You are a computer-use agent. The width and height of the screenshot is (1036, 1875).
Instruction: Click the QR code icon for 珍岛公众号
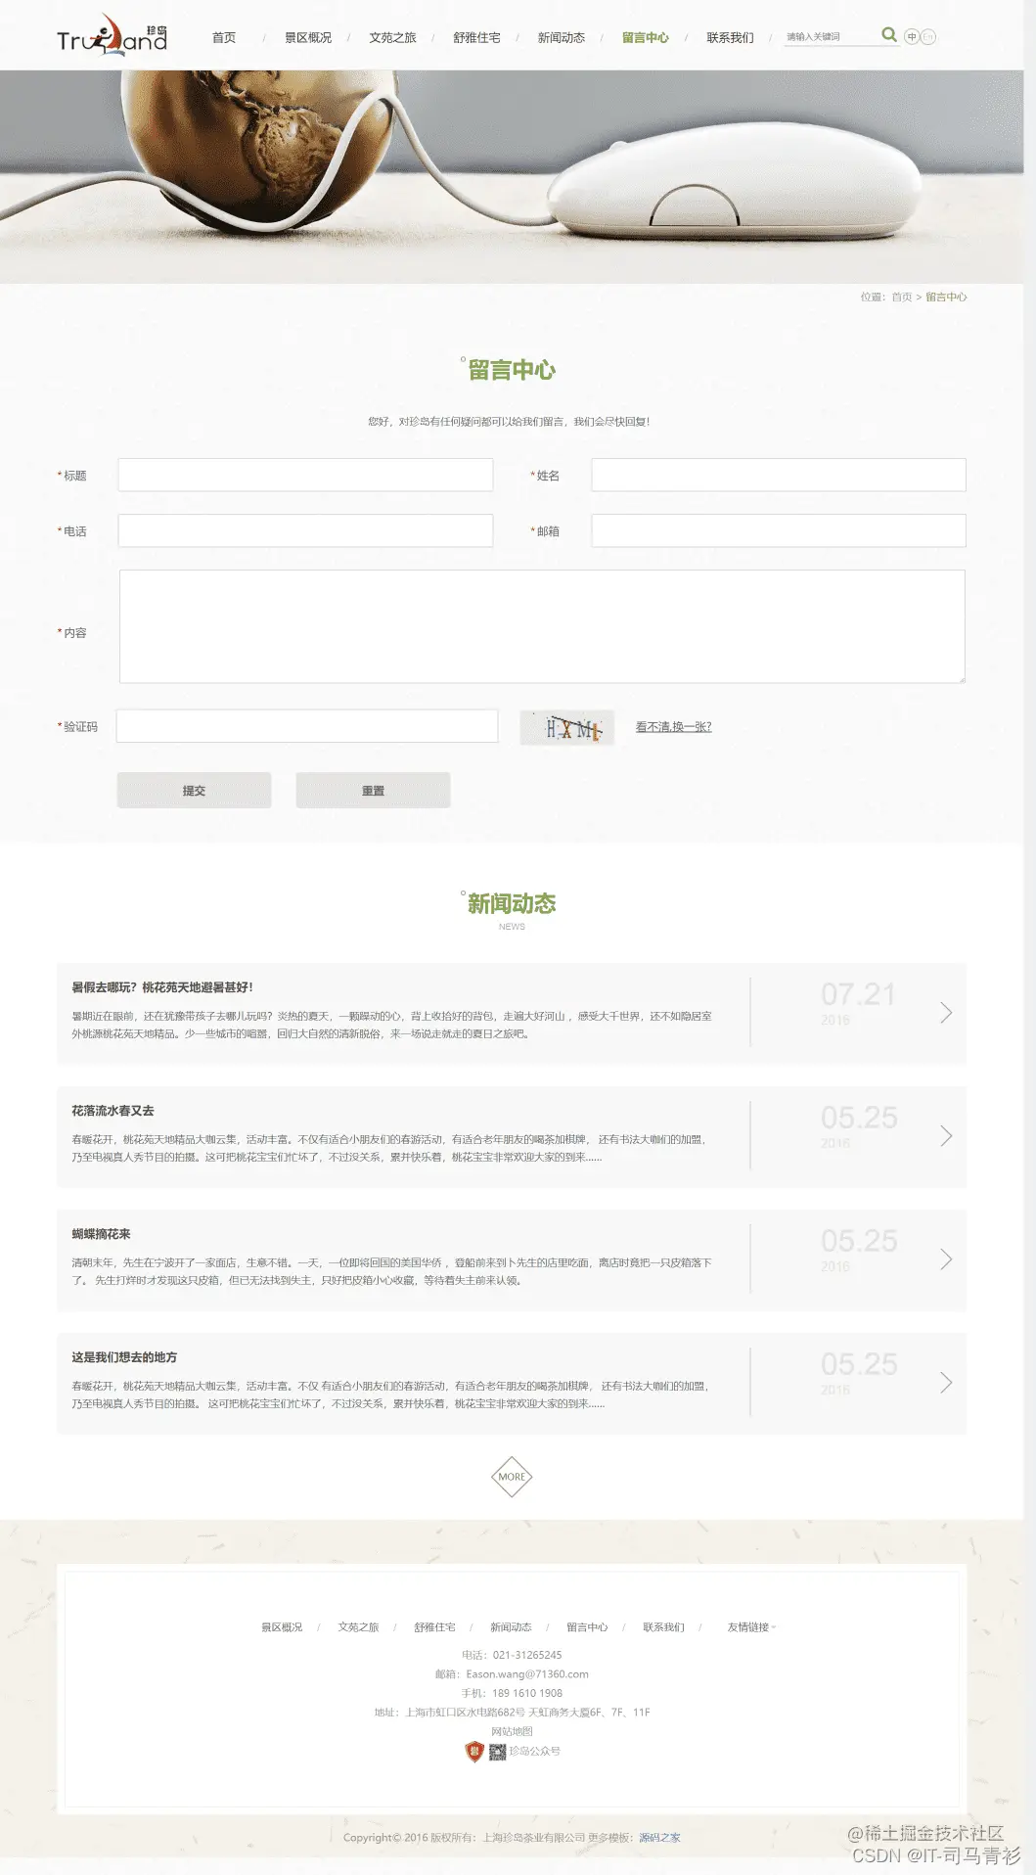point(498,1752)
